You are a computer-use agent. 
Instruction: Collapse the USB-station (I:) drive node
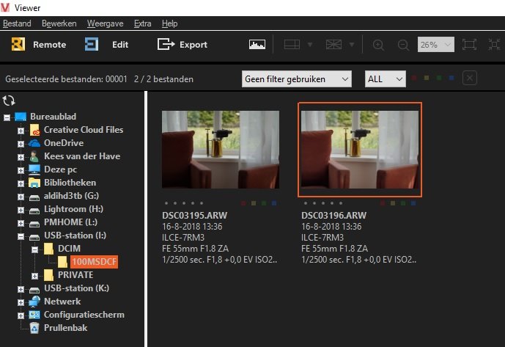pos(22,236)
